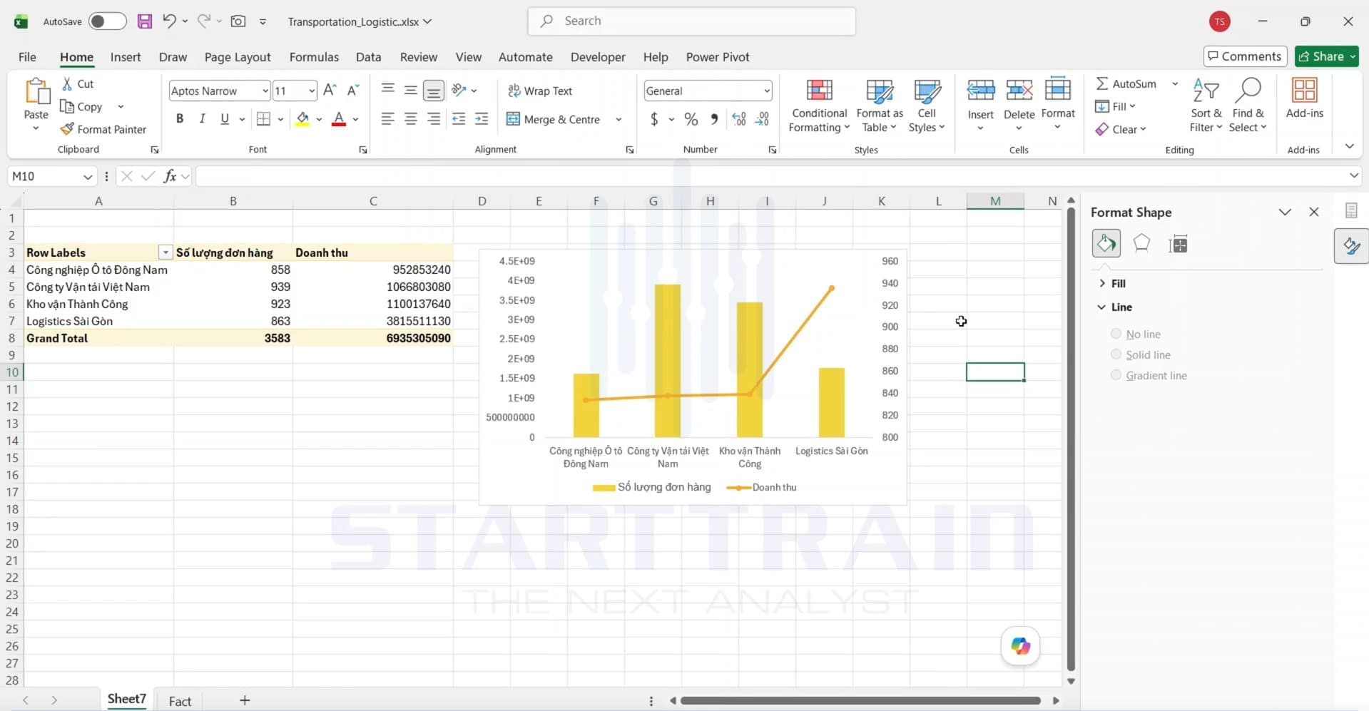
Task: Click the Name Box showing M10
Action: [x=52, y=176]
